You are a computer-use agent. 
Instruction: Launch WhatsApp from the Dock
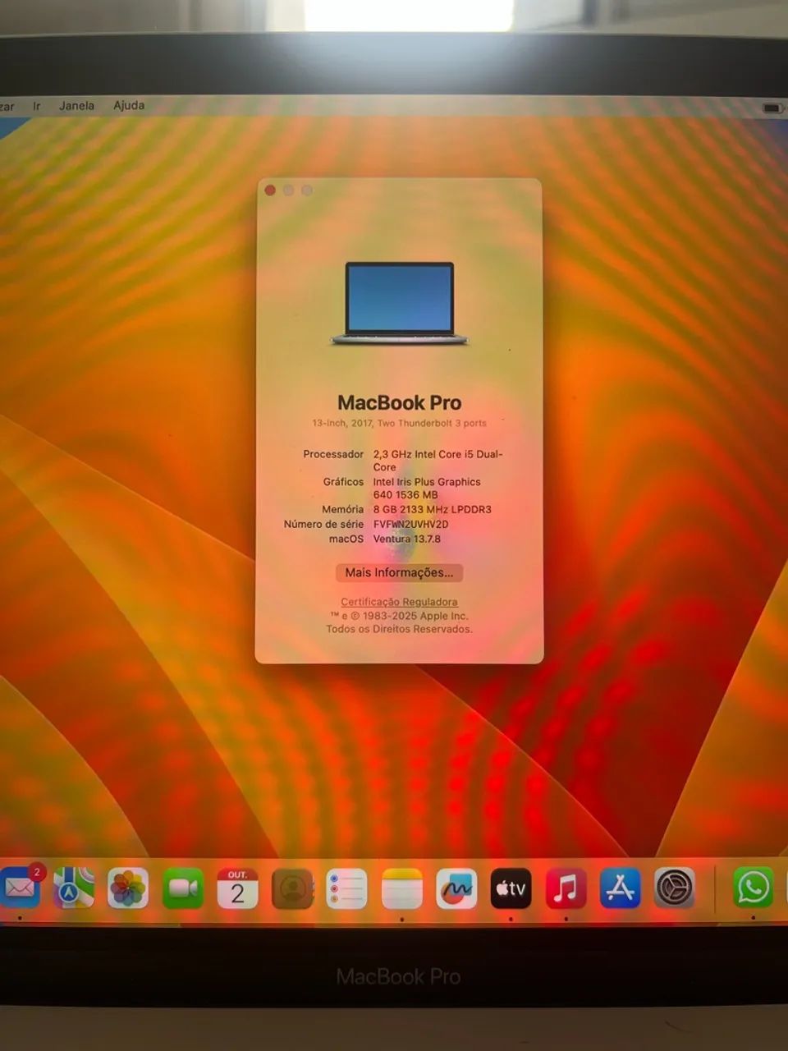(753, 888)
